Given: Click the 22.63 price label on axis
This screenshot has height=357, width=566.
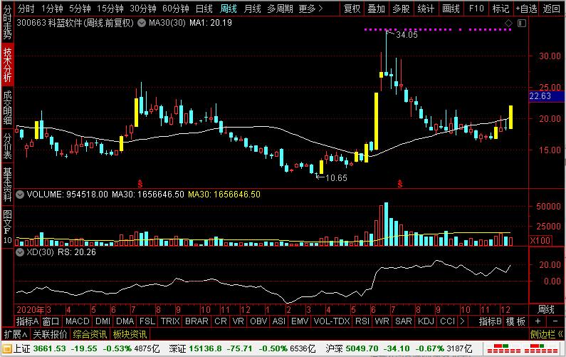Looking at the screenshot, I should tap(541, 96).
